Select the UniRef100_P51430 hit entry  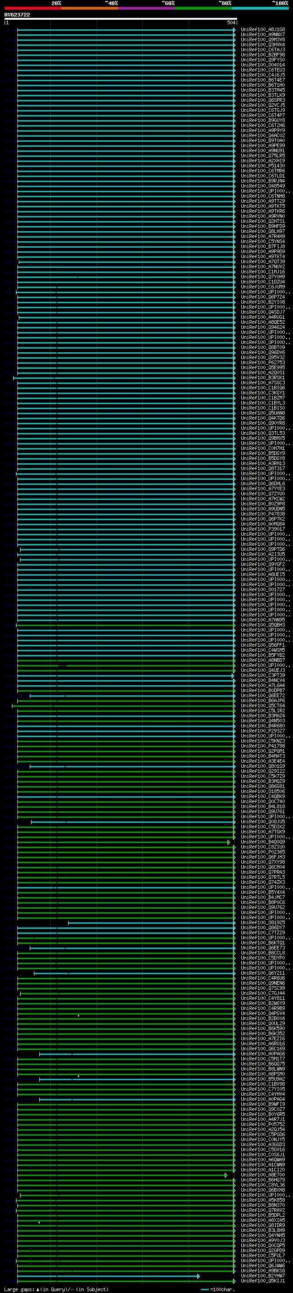262,166
